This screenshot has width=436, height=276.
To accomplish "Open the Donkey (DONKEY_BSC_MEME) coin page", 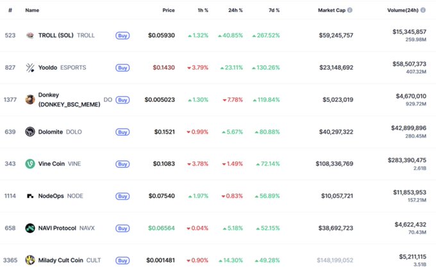I will pyautogui.click(x=69, y=100).
